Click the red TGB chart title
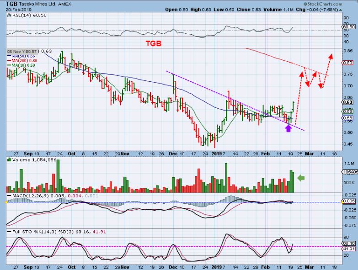Screen dimensions: 358x270 tap(154, 43)
